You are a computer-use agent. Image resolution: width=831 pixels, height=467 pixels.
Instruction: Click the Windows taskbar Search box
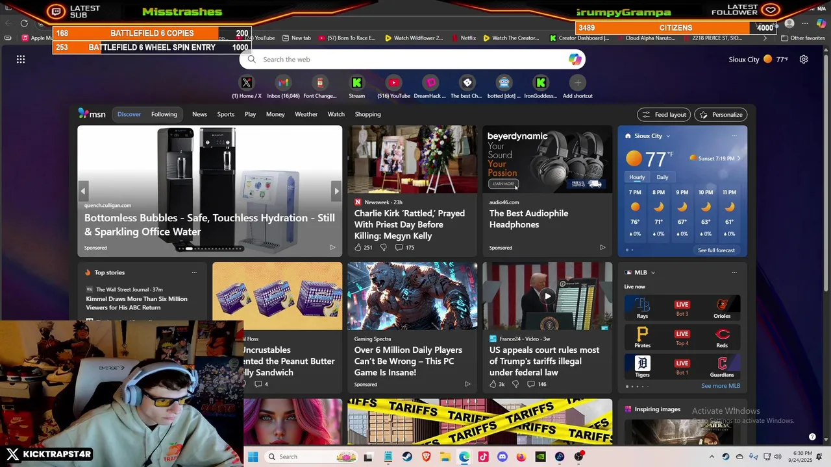[x=310, y=457]
